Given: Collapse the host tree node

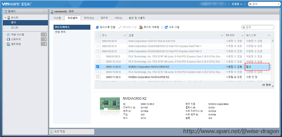Looking at the screenshot, I should 6,18.
